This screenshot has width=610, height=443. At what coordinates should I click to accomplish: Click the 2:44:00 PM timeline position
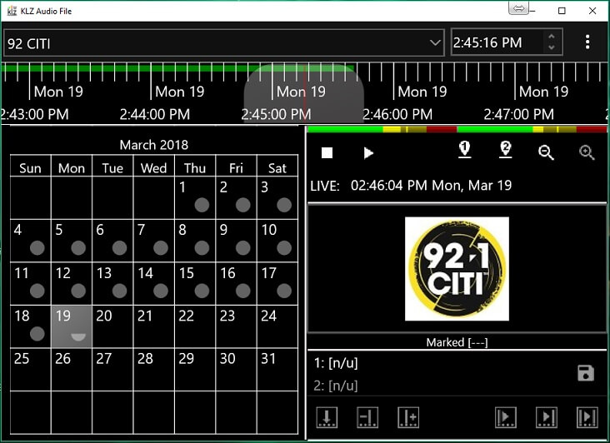(x=155, y=114)
